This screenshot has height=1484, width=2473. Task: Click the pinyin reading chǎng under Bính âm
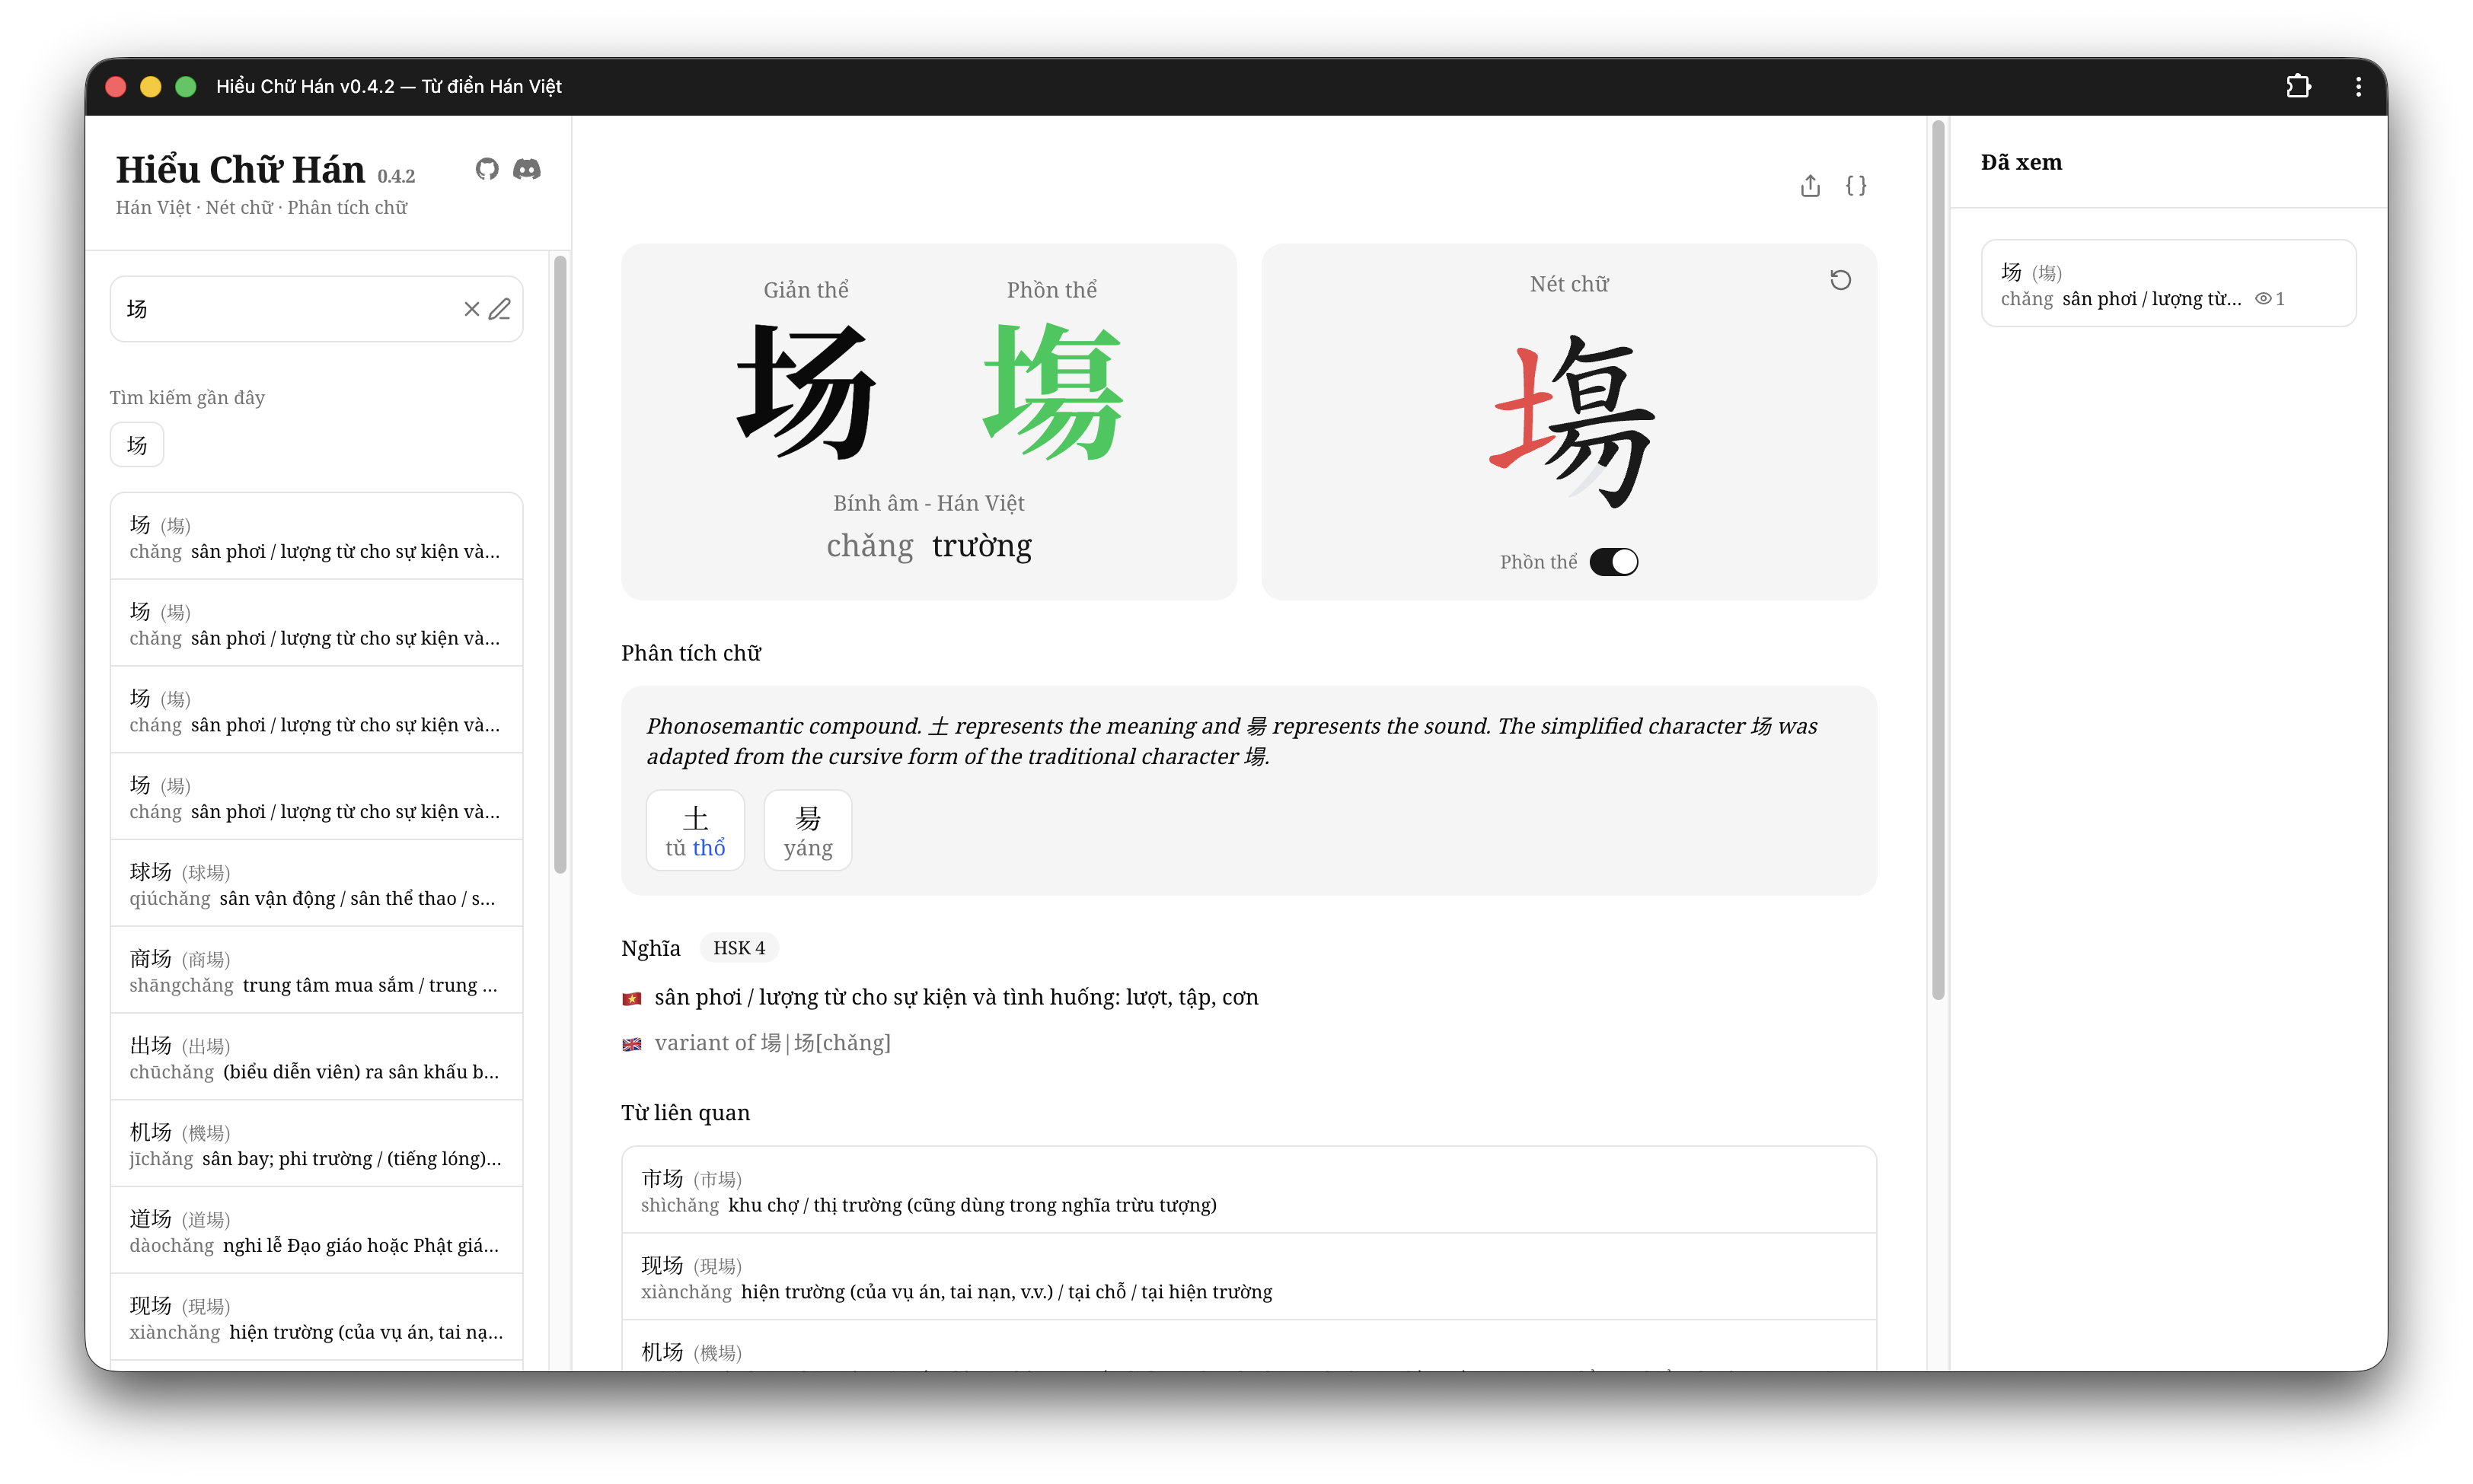coord(870,546)
